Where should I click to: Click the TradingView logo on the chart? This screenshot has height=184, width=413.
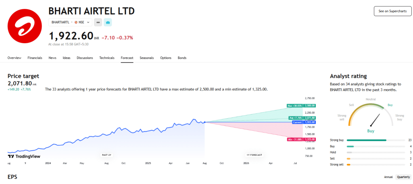tap(24, 157)
